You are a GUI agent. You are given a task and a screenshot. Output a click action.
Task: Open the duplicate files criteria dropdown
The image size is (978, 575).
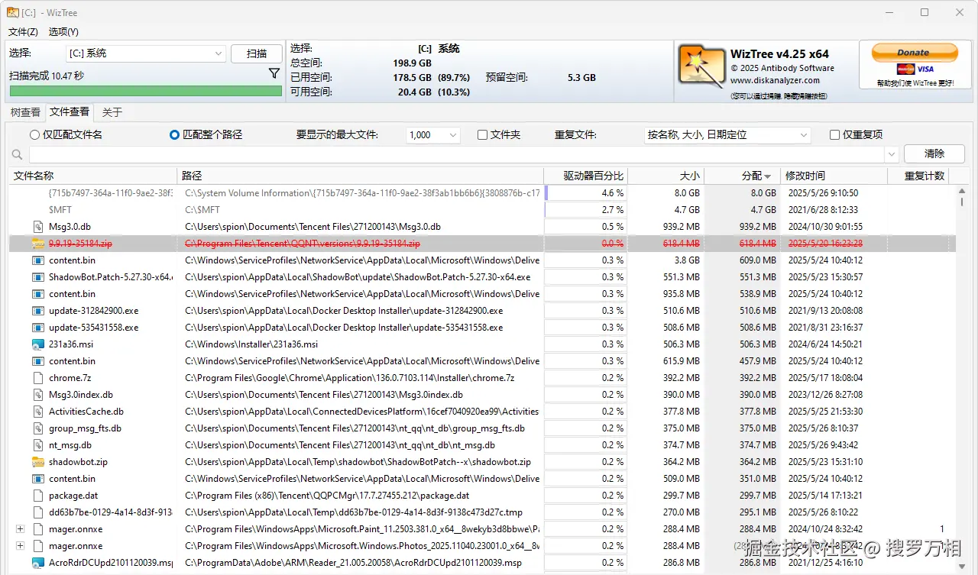727,134
